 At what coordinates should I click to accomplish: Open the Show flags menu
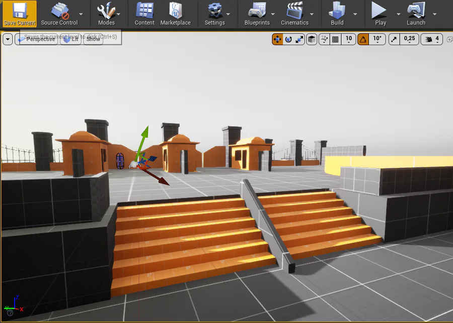coord(93,39)
